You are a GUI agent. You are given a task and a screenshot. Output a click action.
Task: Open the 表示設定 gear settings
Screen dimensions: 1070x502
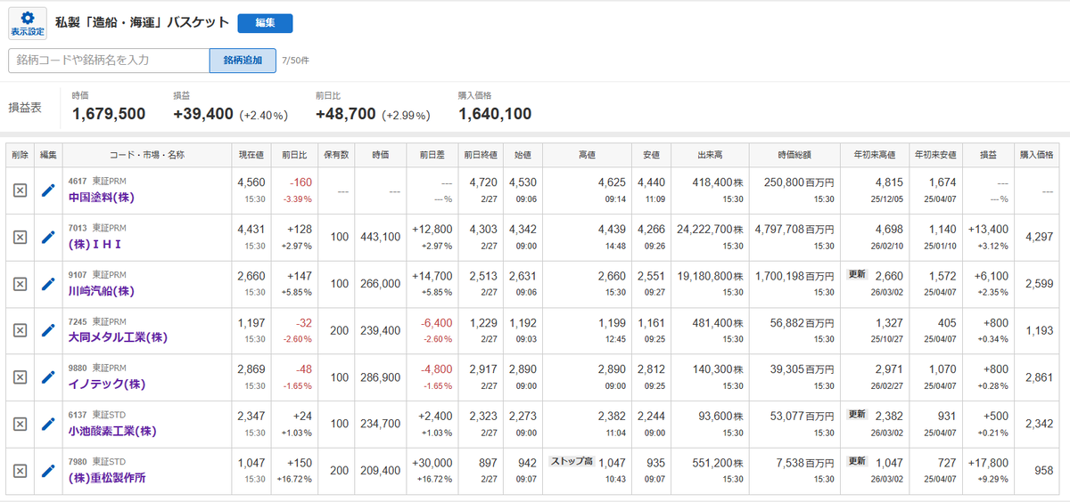click(x=27, y=23)
